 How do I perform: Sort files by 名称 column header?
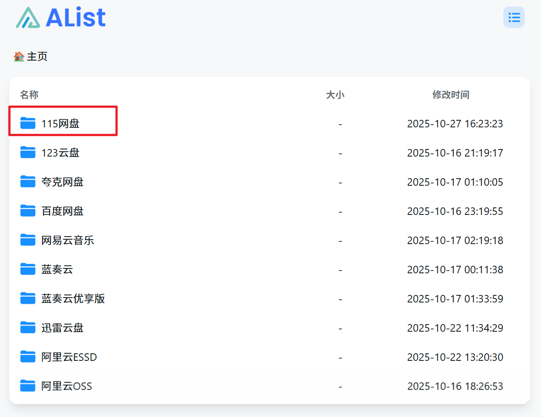tap(29, 95)
